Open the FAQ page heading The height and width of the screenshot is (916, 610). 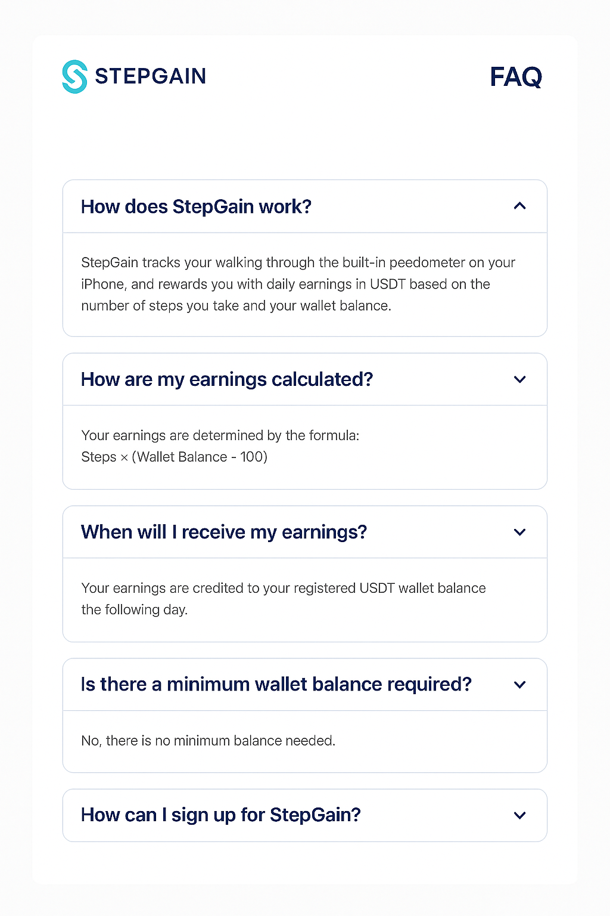click(515, 77)
